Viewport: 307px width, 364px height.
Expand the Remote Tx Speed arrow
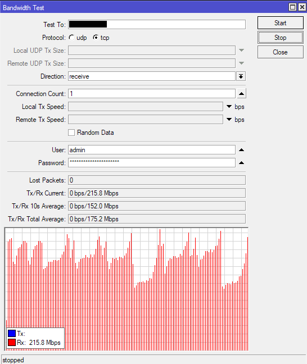pyautogui.click(x=229, y=120)
